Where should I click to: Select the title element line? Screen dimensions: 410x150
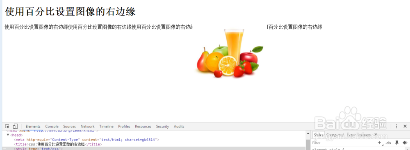pos(57,144)
